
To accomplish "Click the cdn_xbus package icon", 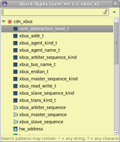I will tap(10, 22).
